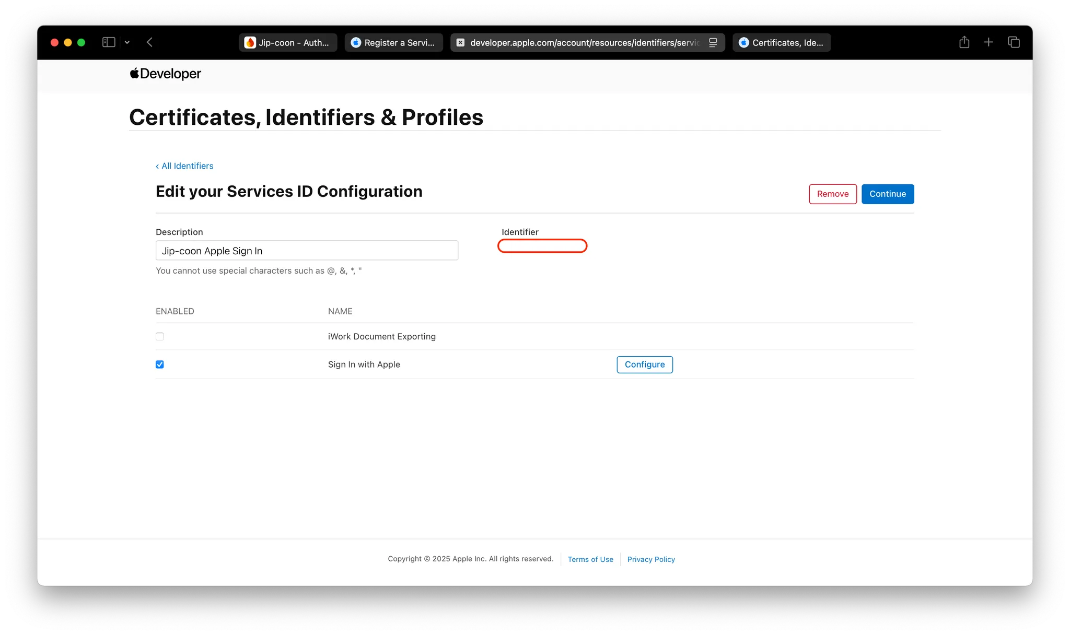Click the red Remove button

pyautogui.click(x=832, y=194)
